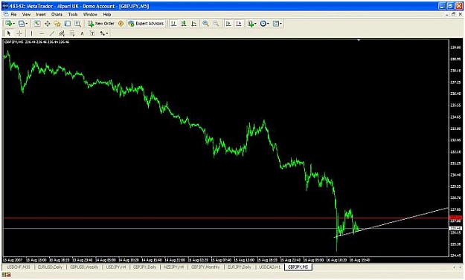Viewport: 465px width, 280px height.
Task: Switch chart to candlesticks type
Action: [x=184, y=24]
